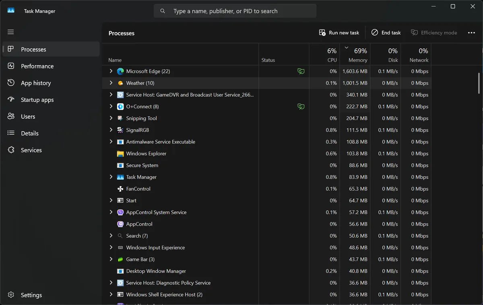Click the End task button
Screen dimensions: 483x305
[386, 33]
